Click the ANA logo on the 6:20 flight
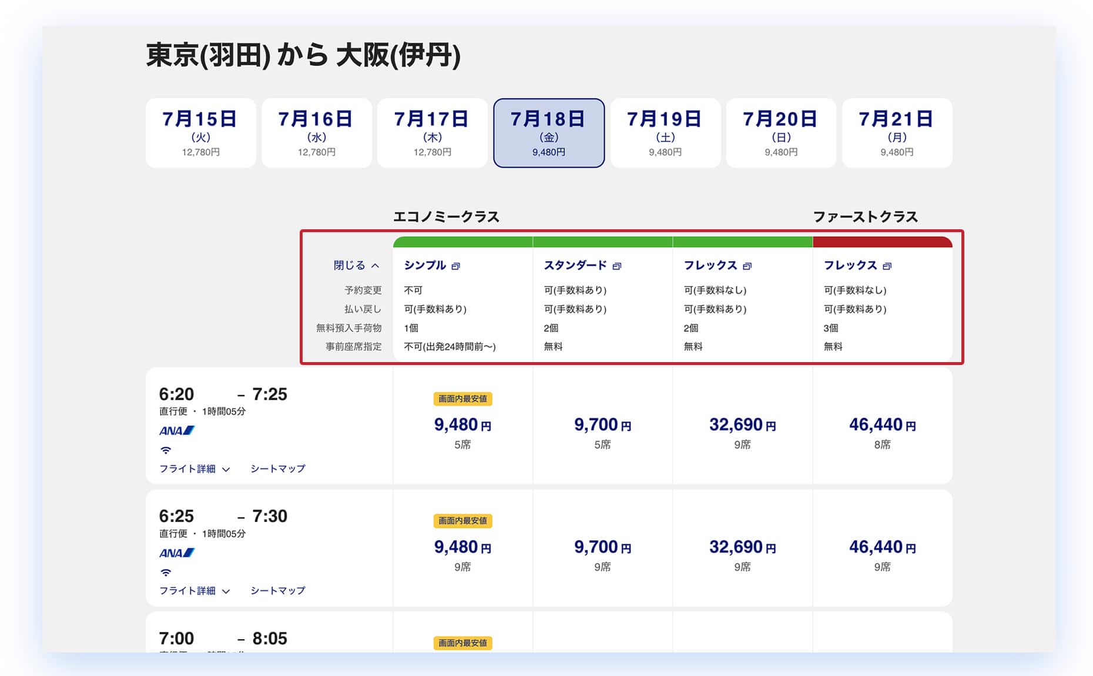Image resolution: width=1093 pixels, height=676 pixels. (x=176, y=431)
